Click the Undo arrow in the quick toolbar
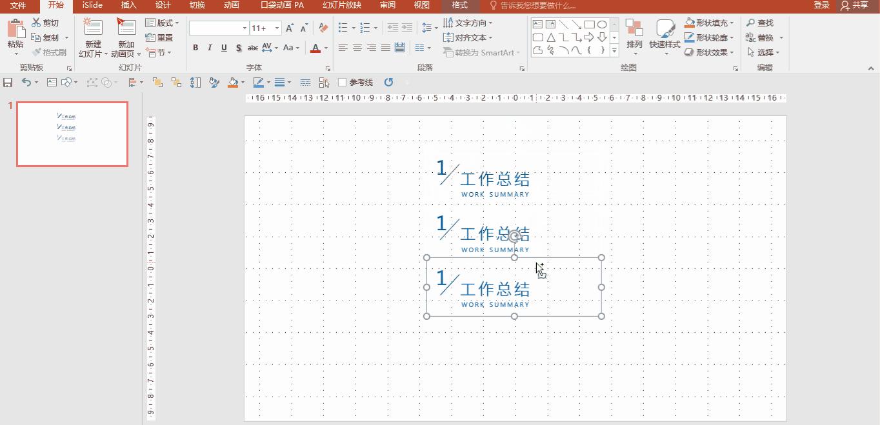The width and height of the screenshot is (880, 425). pos(26,82)
